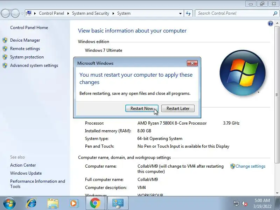
Task: Open the help question mark icon
Action: (270, 23)
